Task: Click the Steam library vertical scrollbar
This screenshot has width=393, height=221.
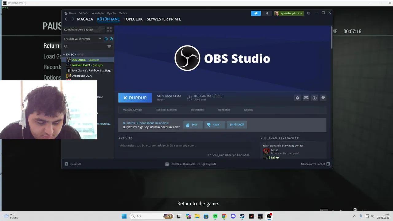Action: pyautogui.click(x=332, y=37)
